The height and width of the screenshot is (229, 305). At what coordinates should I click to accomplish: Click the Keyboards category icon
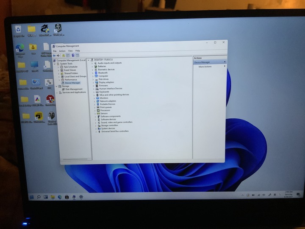[97, 92]
